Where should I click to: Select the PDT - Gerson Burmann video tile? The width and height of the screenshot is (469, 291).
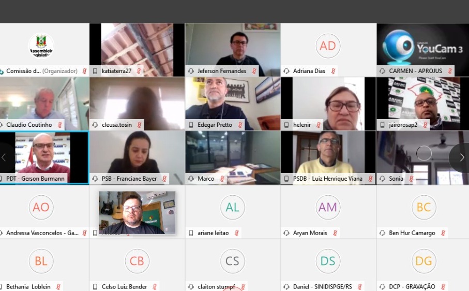(44, 157)
